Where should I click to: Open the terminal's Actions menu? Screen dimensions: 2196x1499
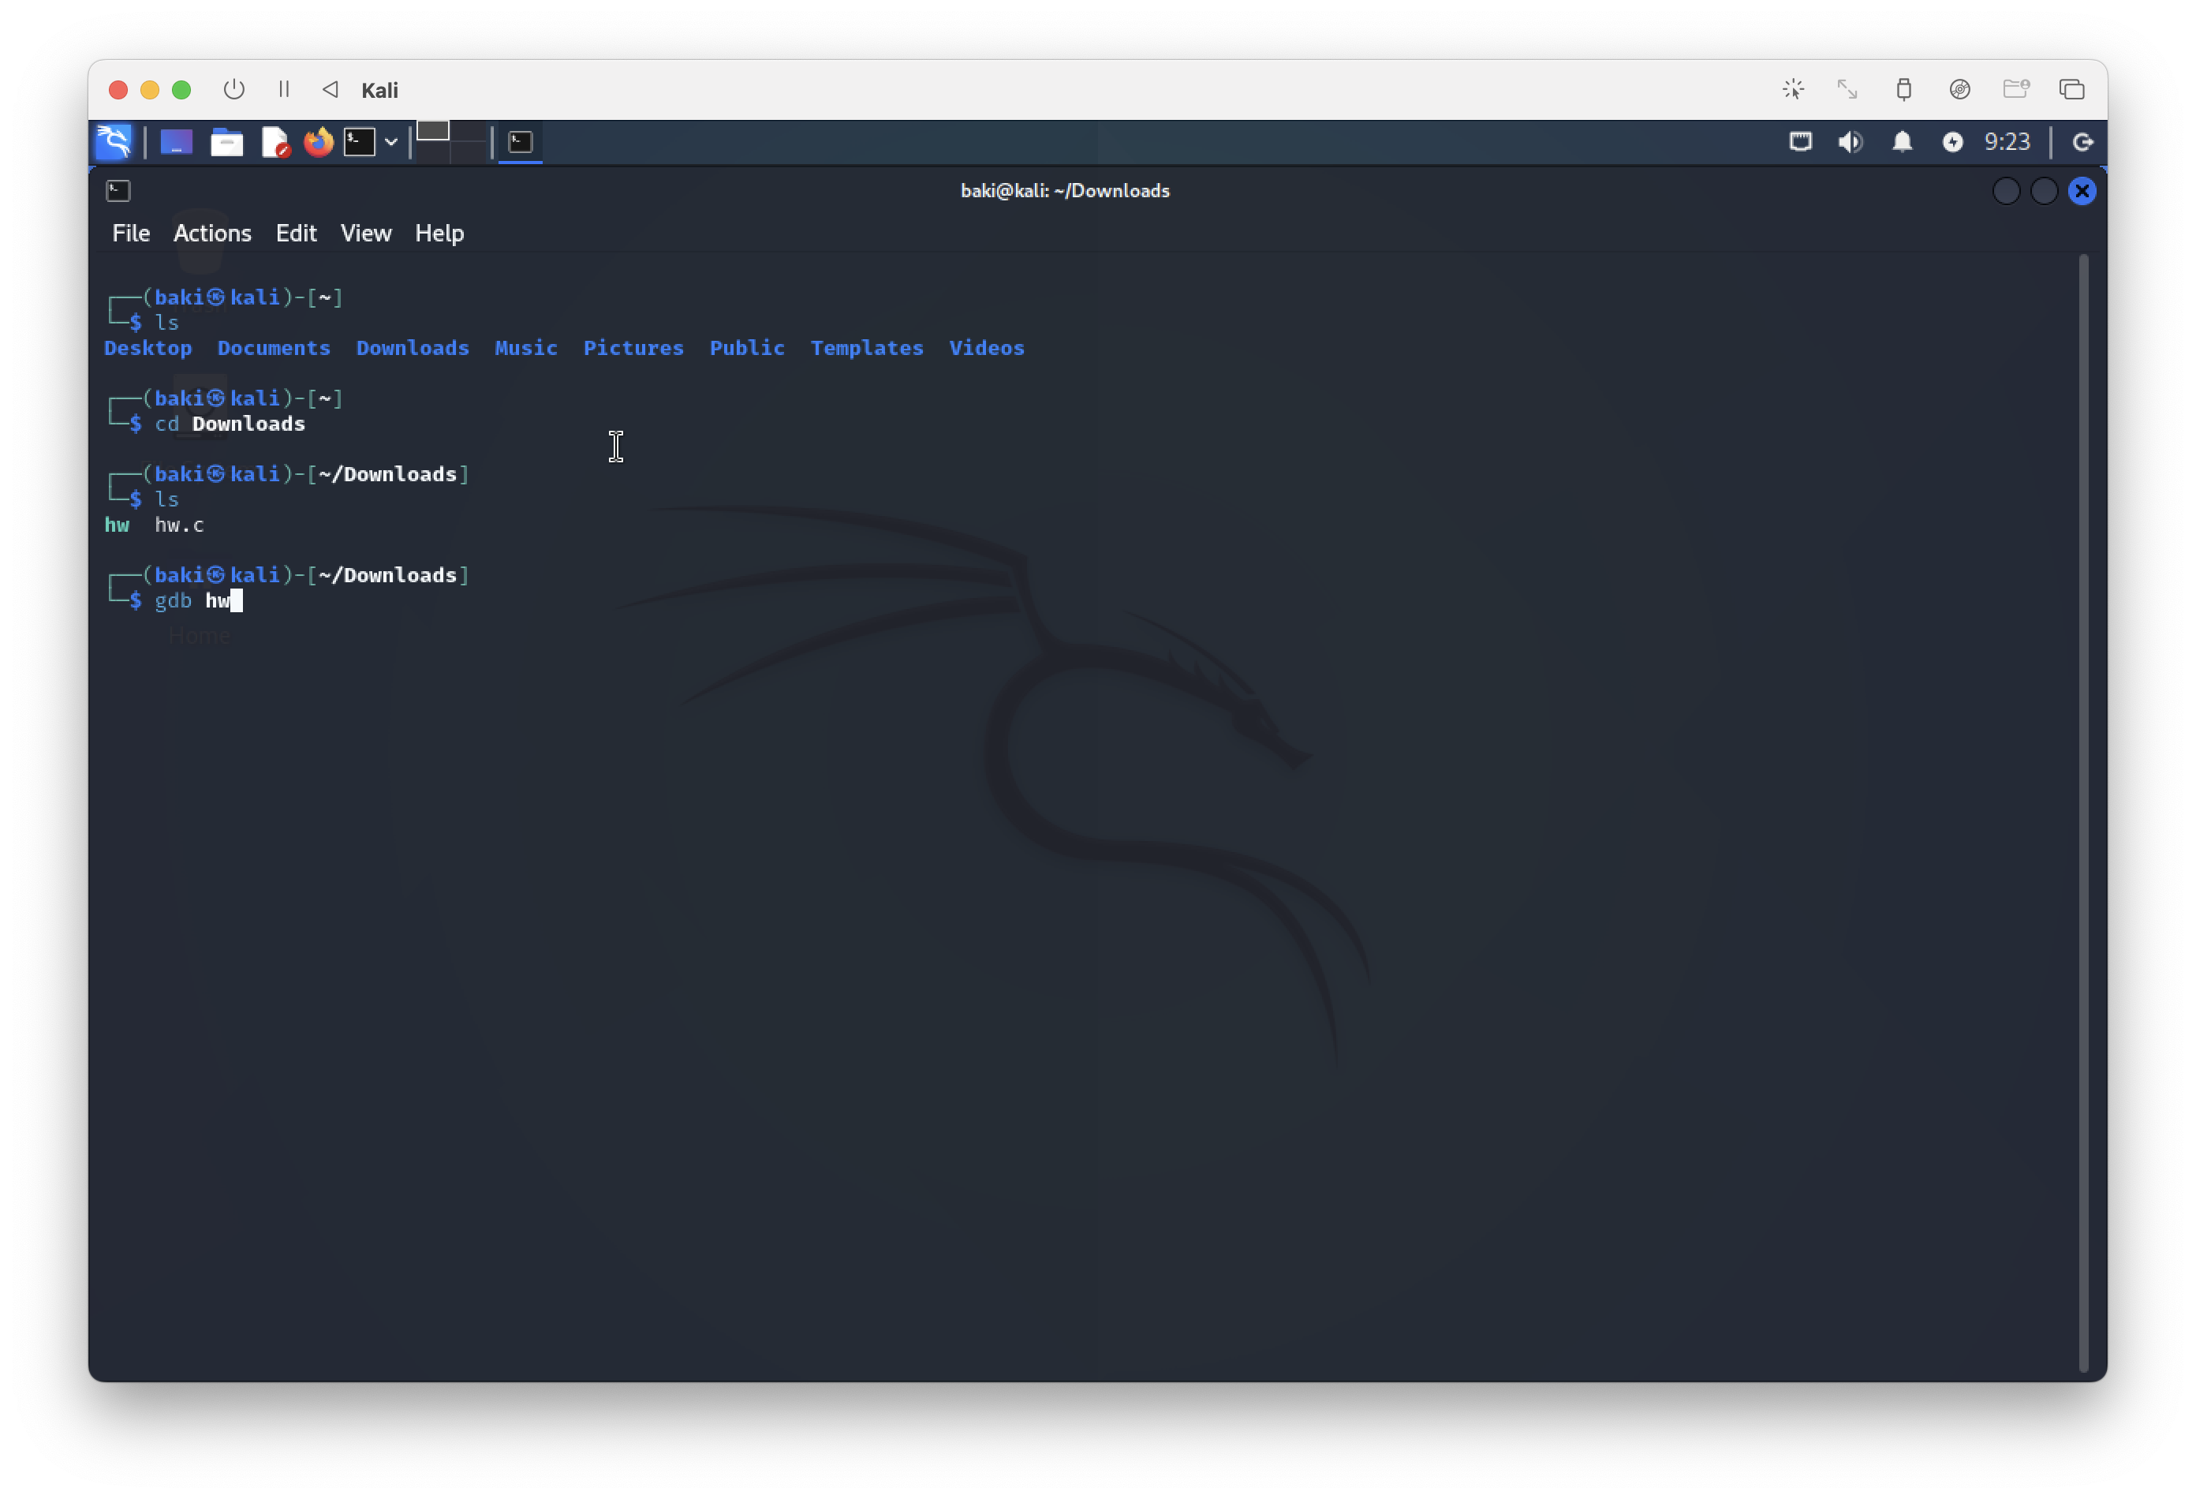211,234
